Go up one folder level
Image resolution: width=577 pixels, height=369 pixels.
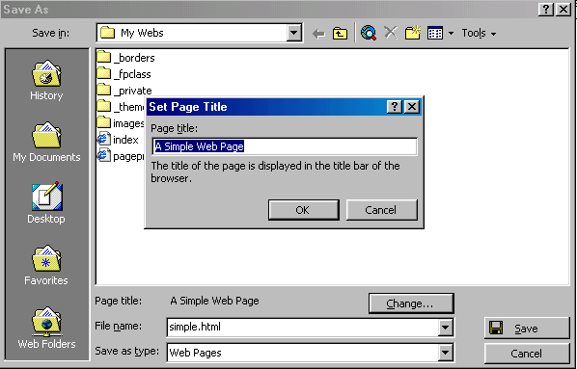[340, 34]
